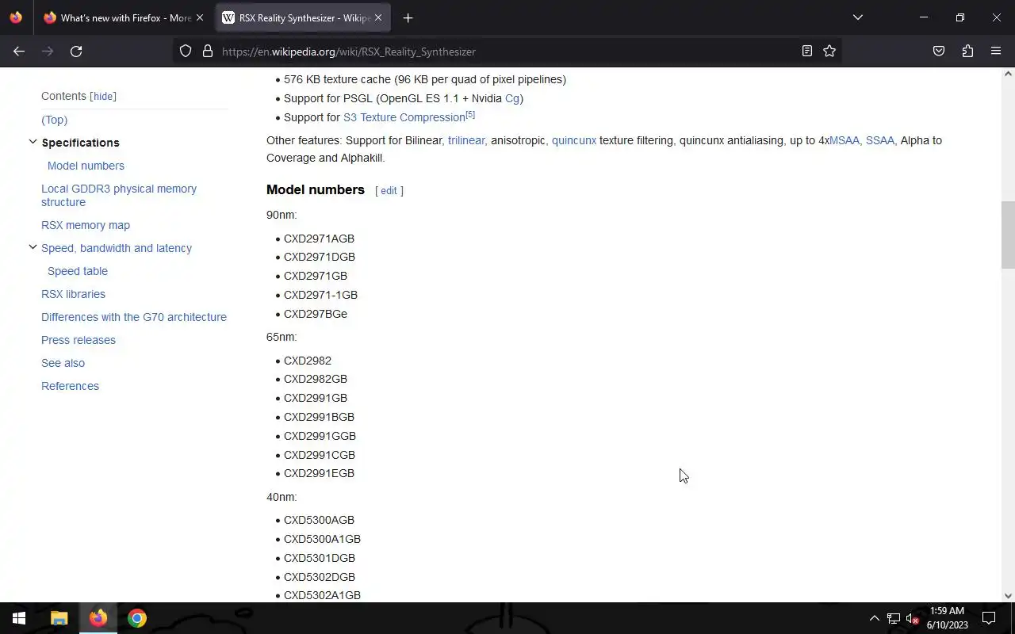Follow the trilinear link
Screen dimensions: 1015x634
466,140
